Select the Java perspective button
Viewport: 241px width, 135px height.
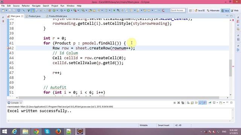(x=225, y=10)
